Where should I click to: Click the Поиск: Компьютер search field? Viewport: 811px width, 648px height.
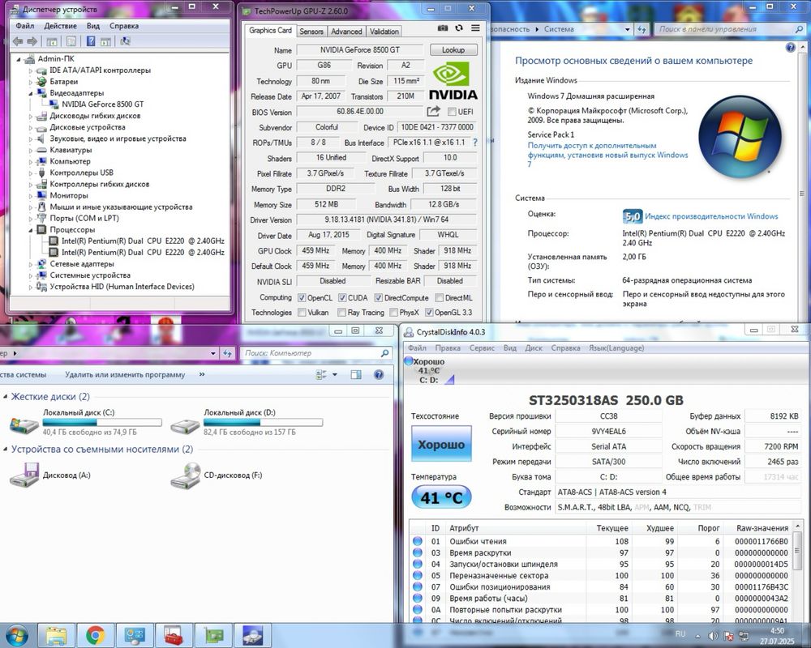tap(315, 353)
